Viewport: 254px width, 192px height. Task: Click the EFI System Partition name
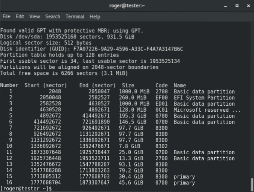pyautogui.click(x=204, y=97)
